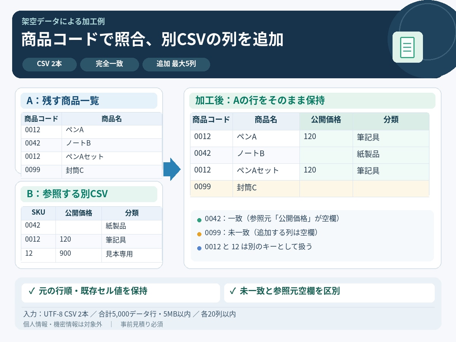
Task: Select the 紙製品 cell in table B
Action: pyautogui.click(x=132, y=227)
